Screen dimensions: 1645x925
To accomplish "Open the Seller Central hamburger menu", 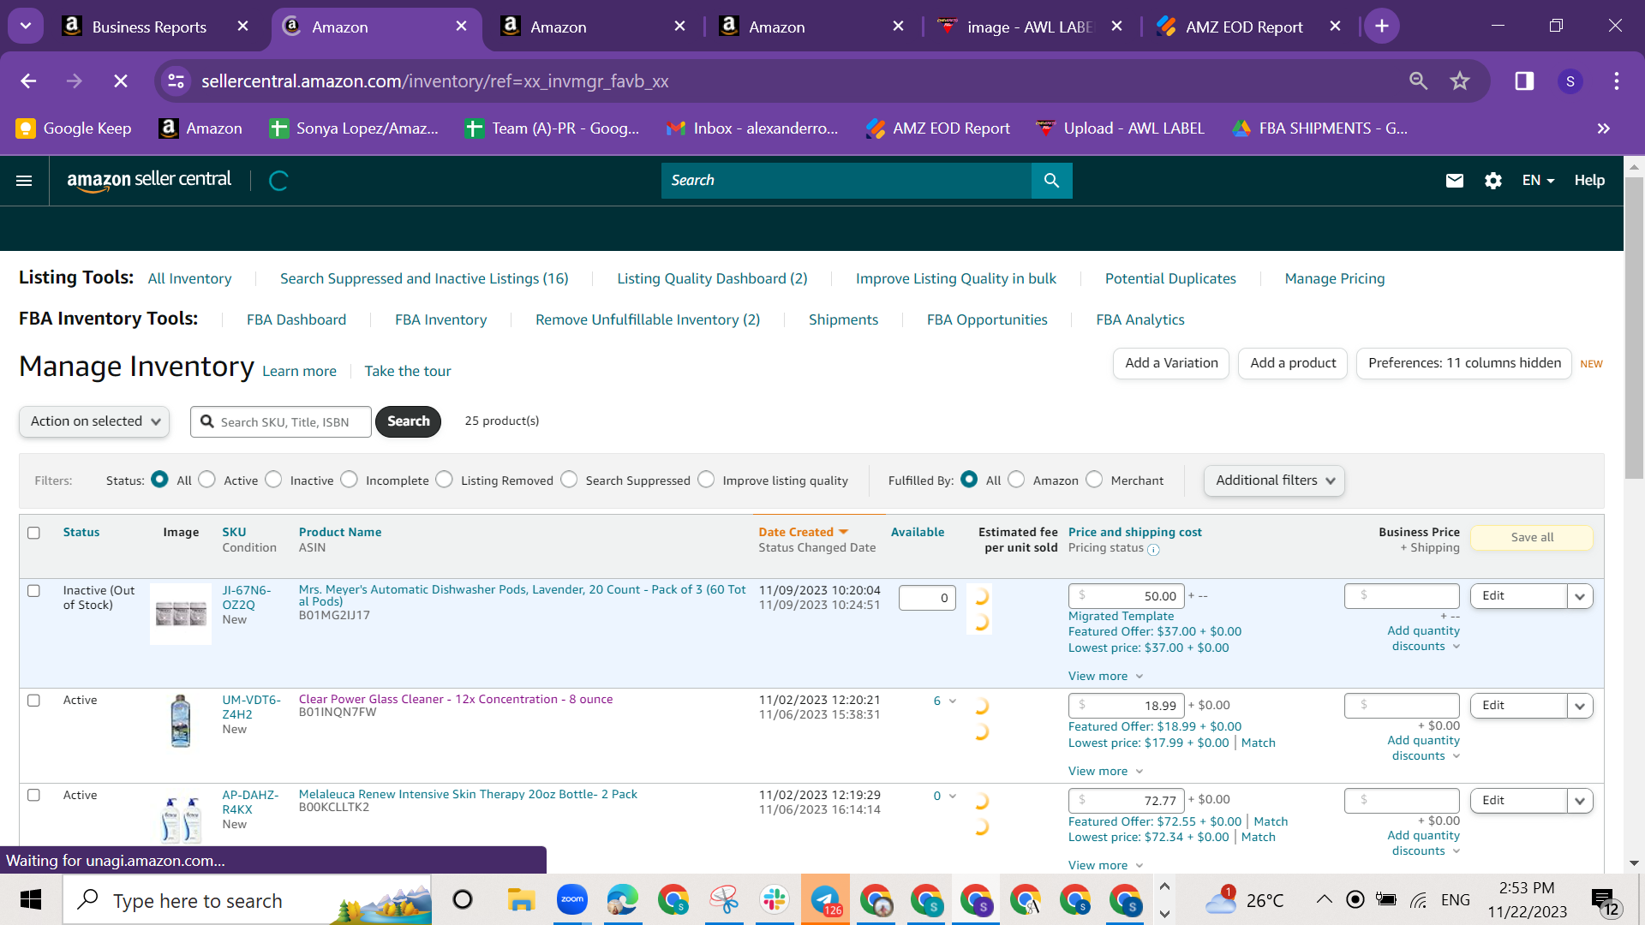I will coord(24,181).
